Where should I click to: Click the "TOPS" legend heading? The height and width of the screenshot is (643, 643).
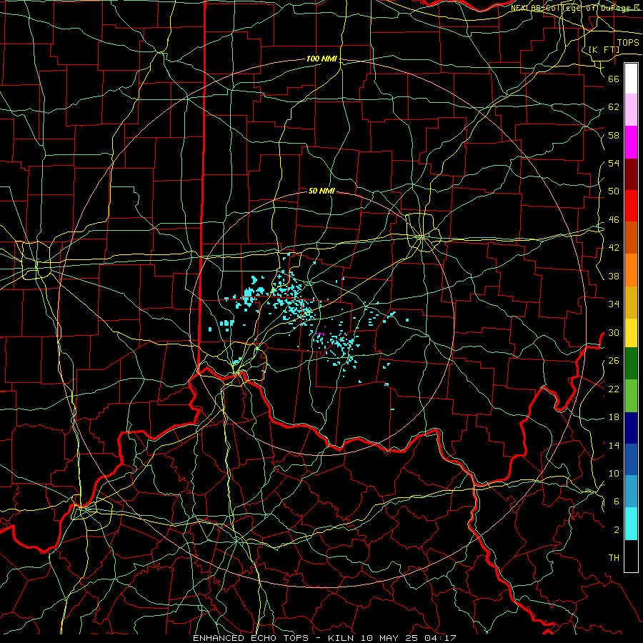(628, 43)
